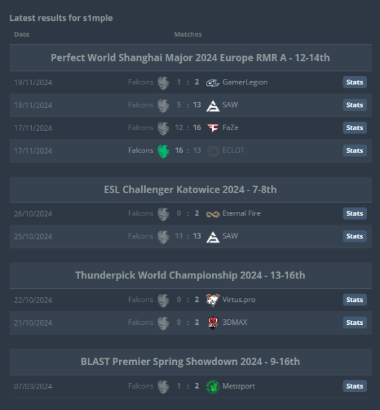380x410 pixels.
Task: Open Stats for the Metizport match
Action: [354, 386]
